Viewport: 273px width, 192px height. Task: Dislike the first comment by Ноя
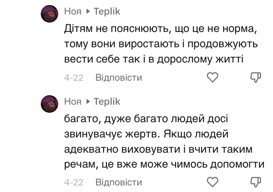(256, 77)
